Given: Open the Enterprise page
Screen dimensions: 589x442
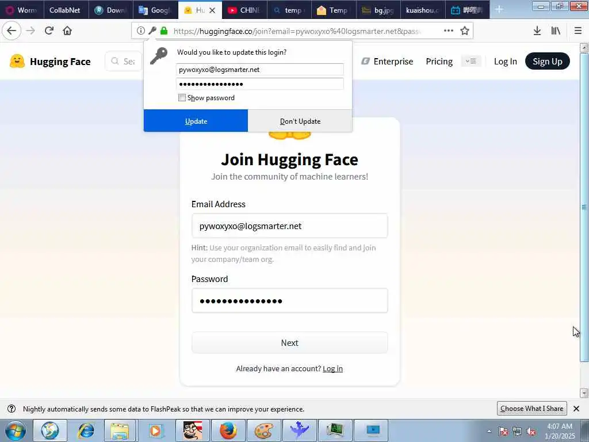Looking at the screenshot, I should (x=387, y=61).
